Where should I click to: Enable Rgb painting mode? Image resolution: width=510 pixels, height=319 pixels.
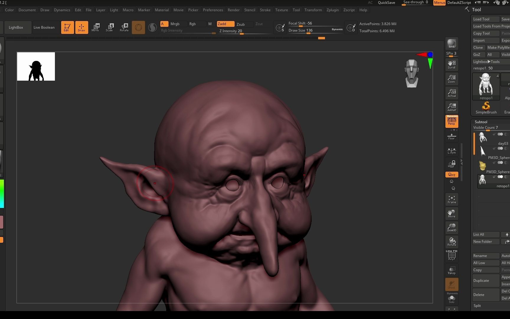coord(197,24)
